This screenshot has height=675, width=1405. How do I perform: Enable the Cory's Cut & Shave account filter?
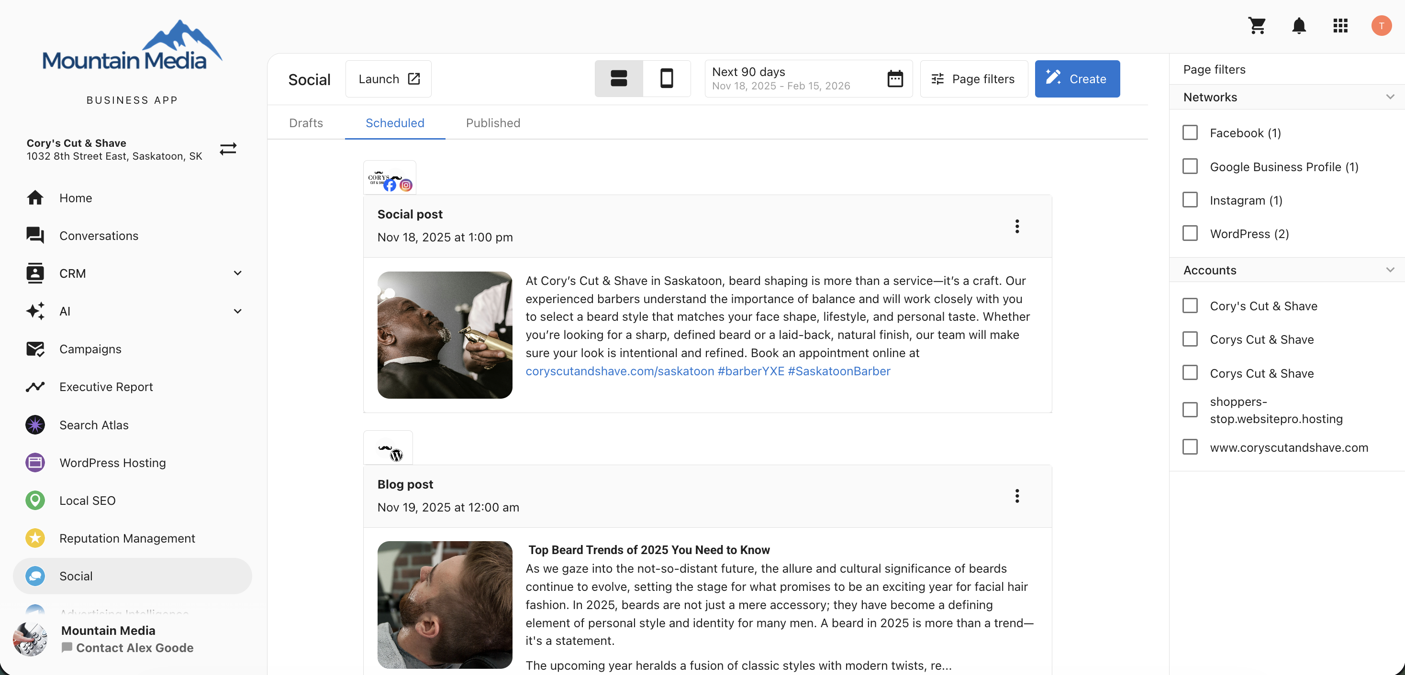tap(1190, 305)
